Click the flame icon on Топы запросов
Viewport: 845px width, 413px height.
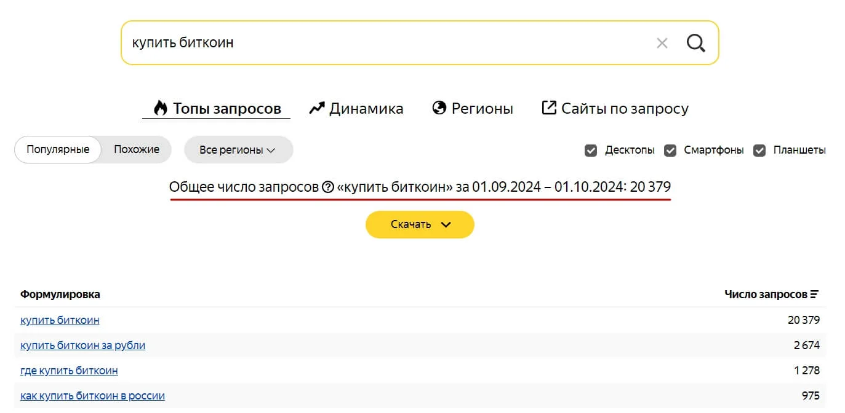tap(161, 108)
